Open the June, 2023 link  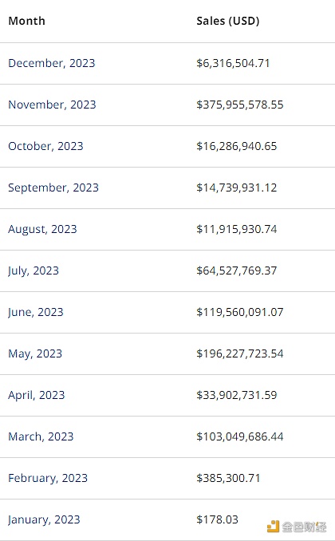coord(36,312)
